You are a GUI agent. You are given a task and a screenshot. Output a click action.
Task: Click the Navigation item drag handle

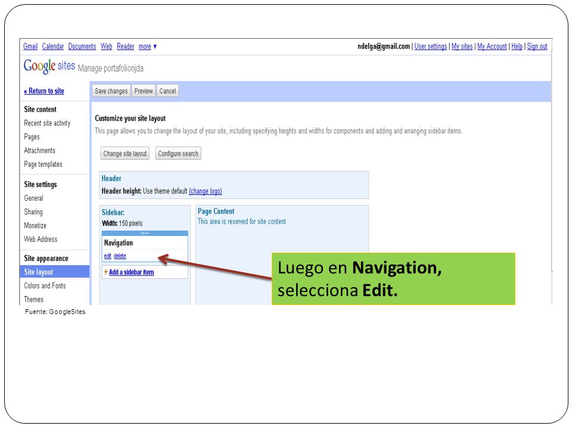point(145,234)
